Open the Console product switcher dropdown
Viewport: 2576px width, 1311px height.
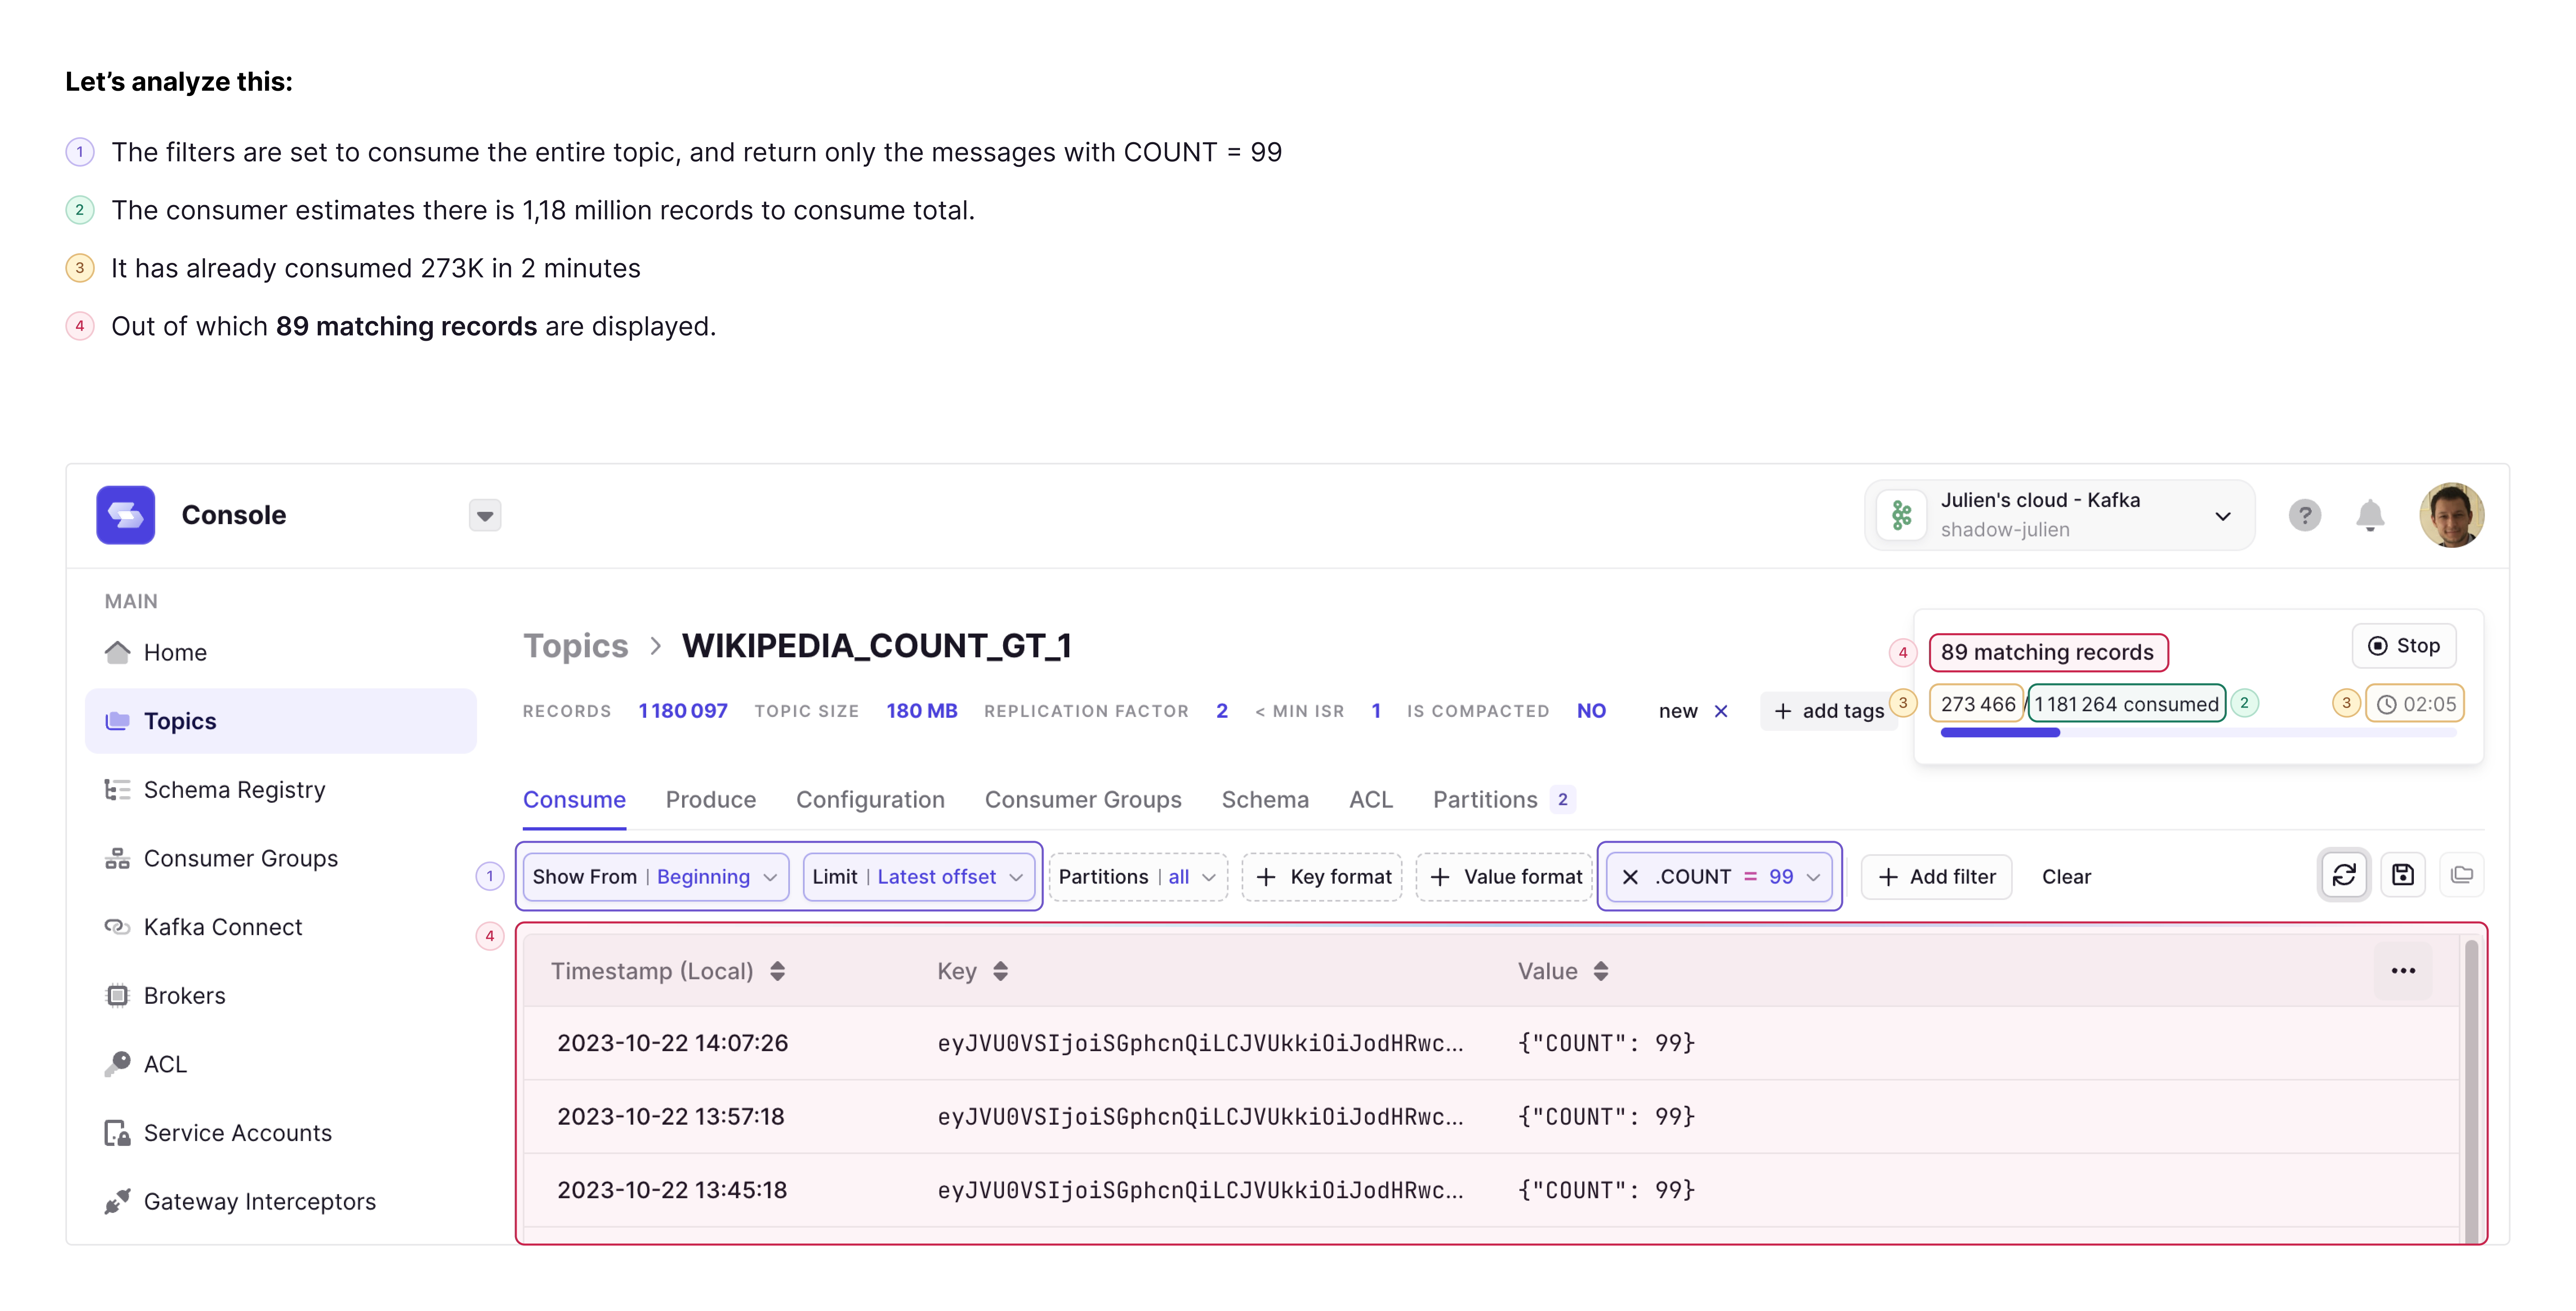pyautogui.click(x=485, y=516)
